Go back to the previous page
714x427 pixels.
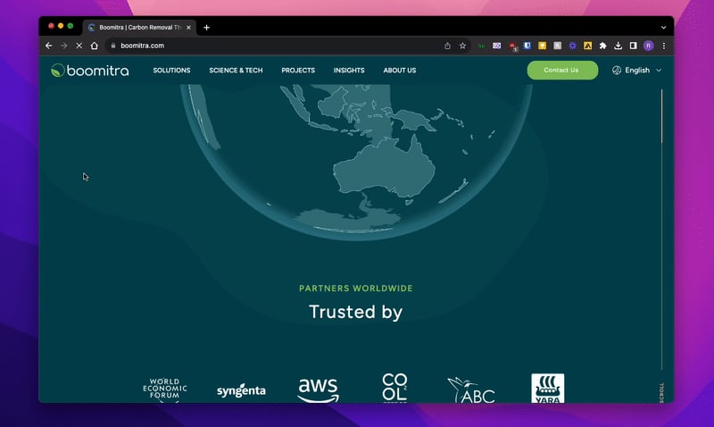pyautogui.click(x=49, y=46)
